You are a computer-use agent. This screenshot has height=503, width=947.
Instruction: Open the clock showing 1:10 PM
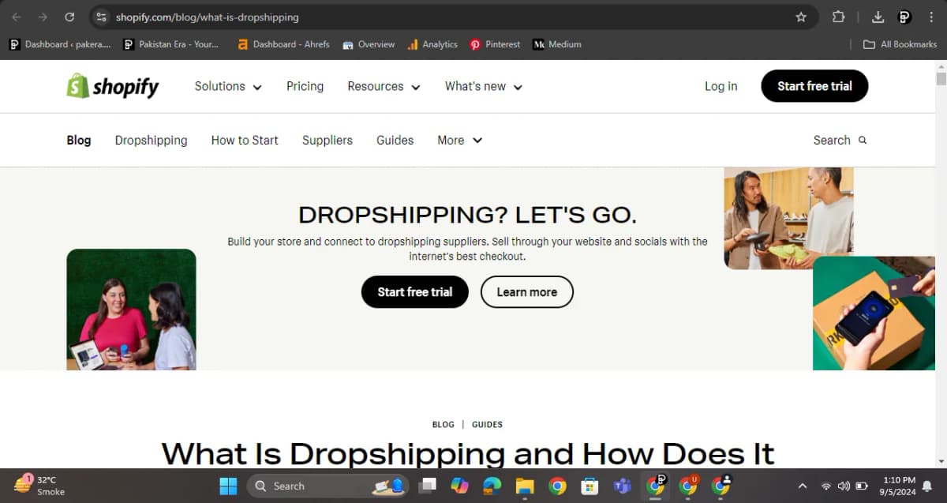[x=899, y=486]
